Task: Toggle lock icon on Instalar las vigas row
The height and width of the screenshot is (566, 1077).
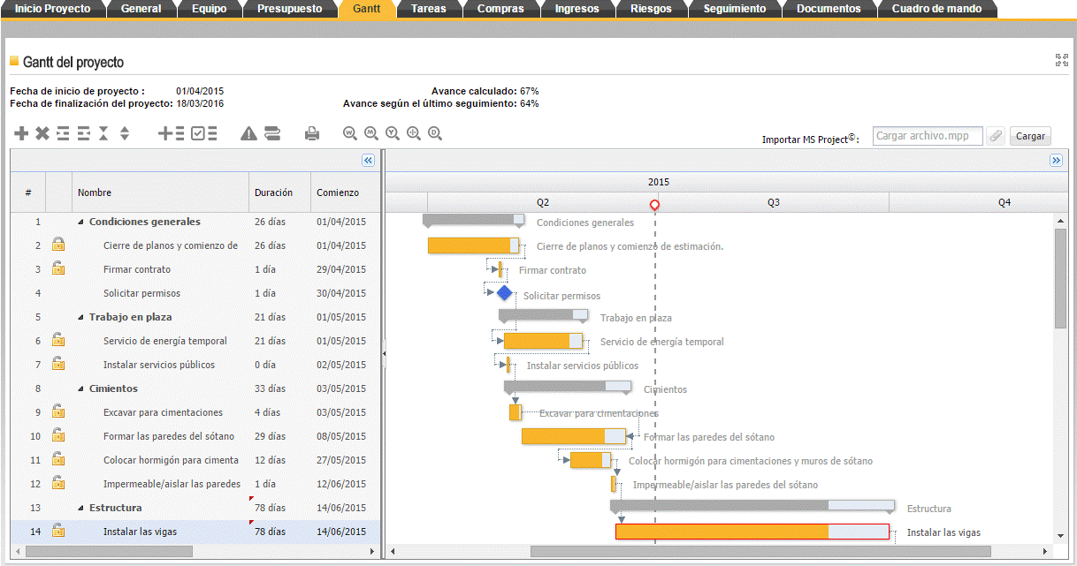Action: pyautogui.click(x=58, y=531)
